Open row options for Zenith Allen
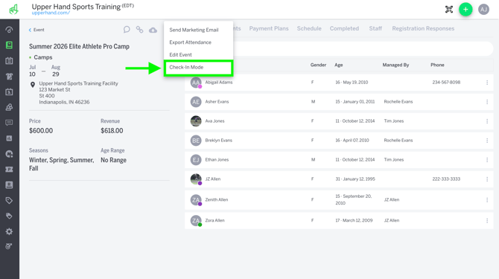 pyautogui.click(x=487, y=200)
